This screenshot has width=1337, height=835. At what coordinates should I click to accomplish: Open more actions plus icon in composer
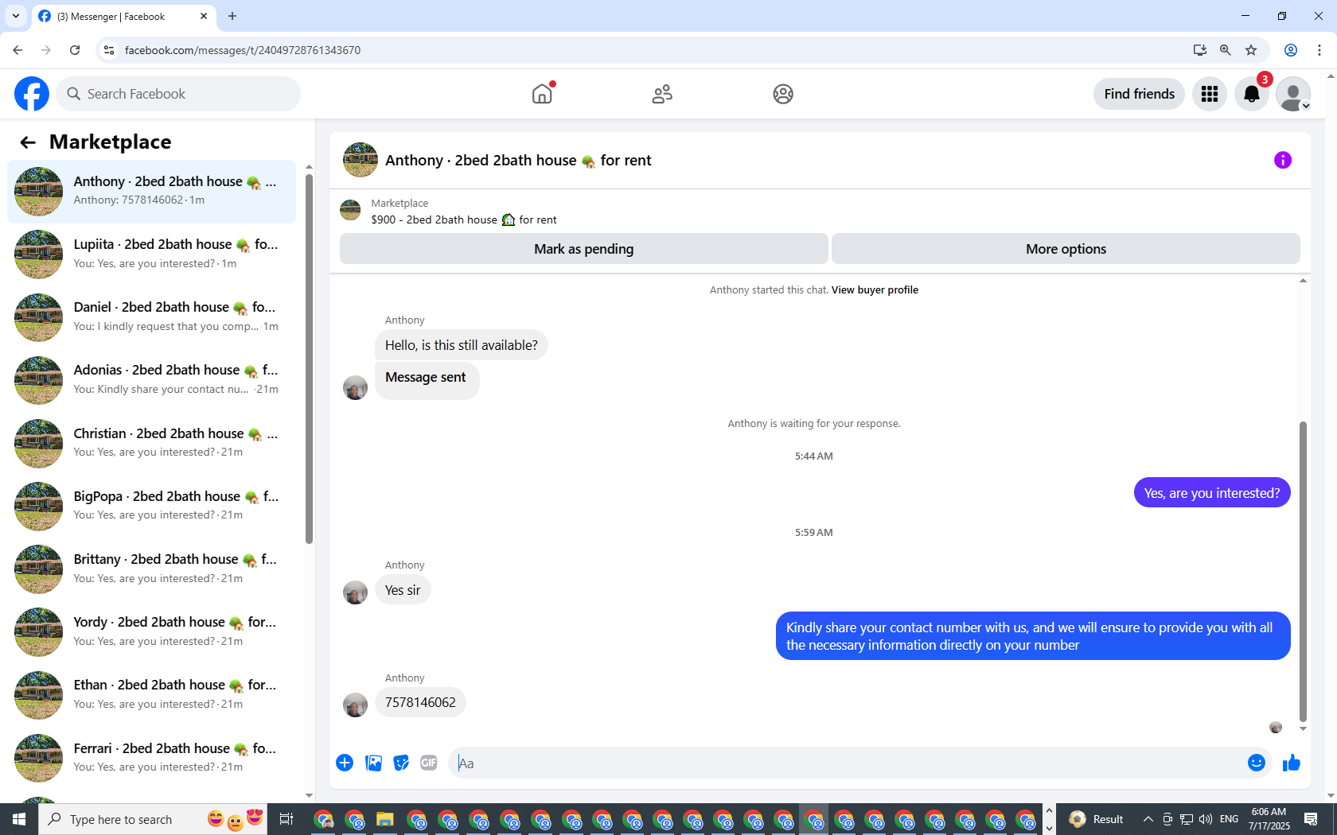point(345,763)
